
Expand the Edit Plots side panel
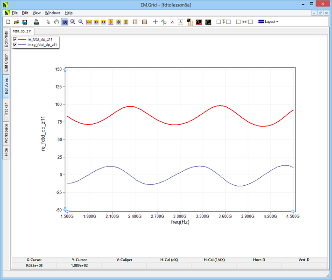6,39
